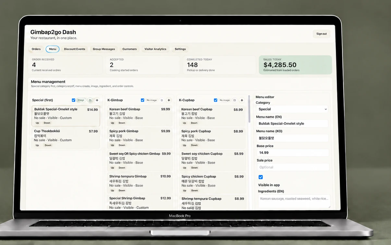The image size is (391, 245).
Task: Add a new item to Special (first) category
Action: click(97, 100)
